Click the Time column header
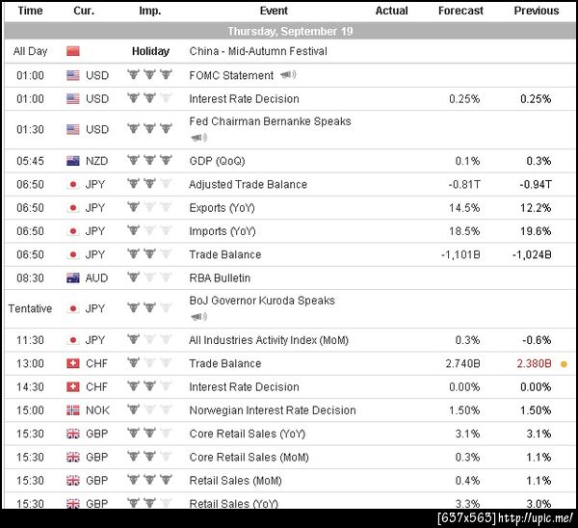Screen dimensions: 578x528 (x=31, y=11)
